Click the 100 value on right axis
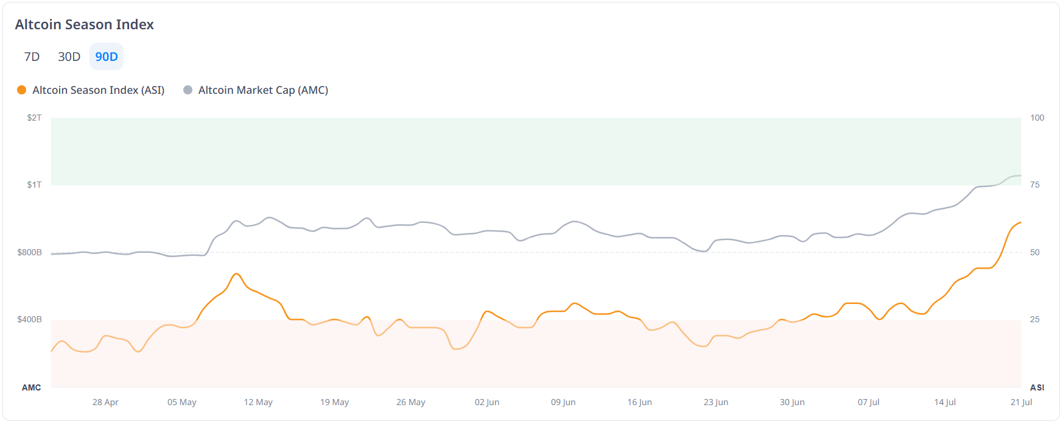 (x=1037, y=118)
